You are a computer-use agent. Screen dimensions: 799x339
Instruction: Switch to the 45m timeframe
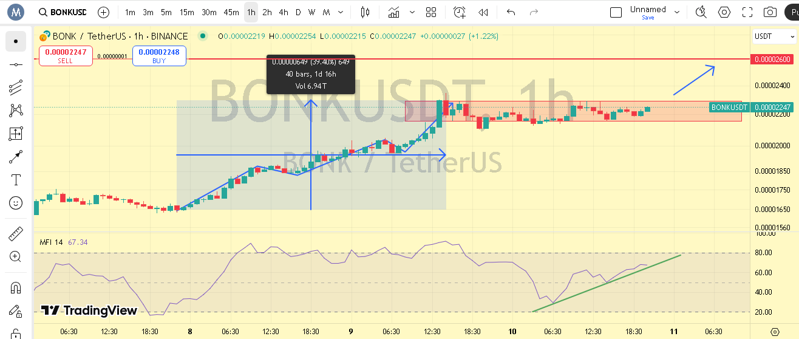point(231,12)
